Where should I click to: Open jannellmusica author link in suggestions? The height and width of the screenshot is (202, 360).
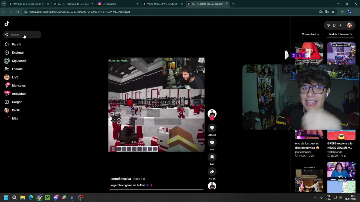point(303,152)
